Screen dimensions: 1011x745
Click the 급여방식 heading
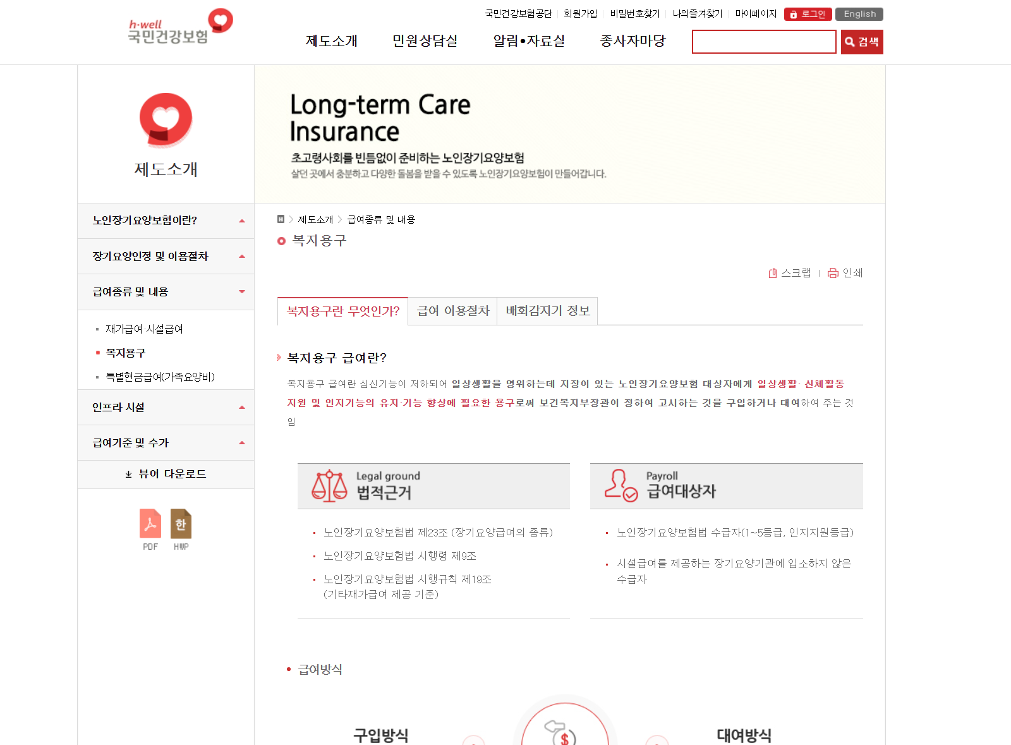point(320,670)
